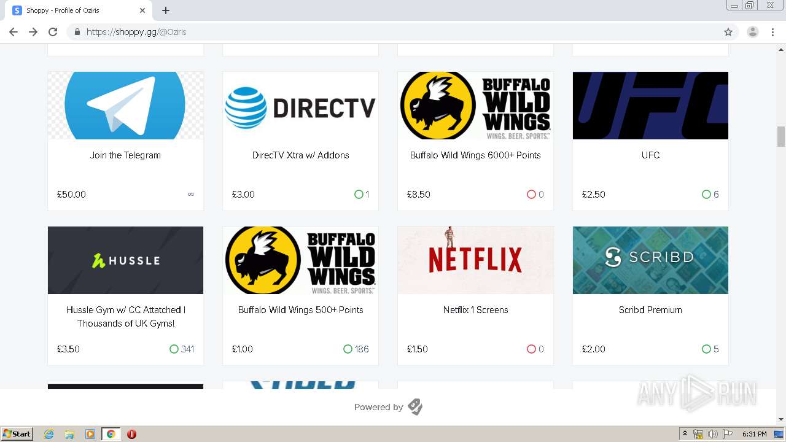
Task: Open Buffalo Wild Wings 6000+ image
Action: (475, 106)
